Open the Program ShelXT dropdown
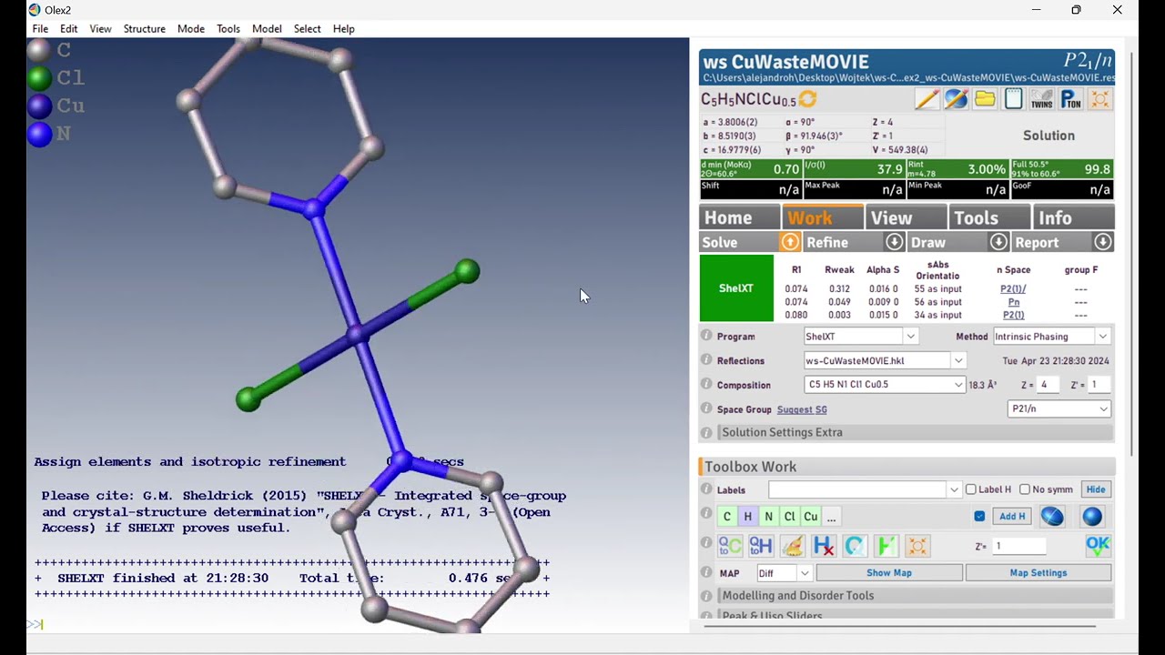The height and width of the screenshot is (655, 1165). [x=909, y=337]
